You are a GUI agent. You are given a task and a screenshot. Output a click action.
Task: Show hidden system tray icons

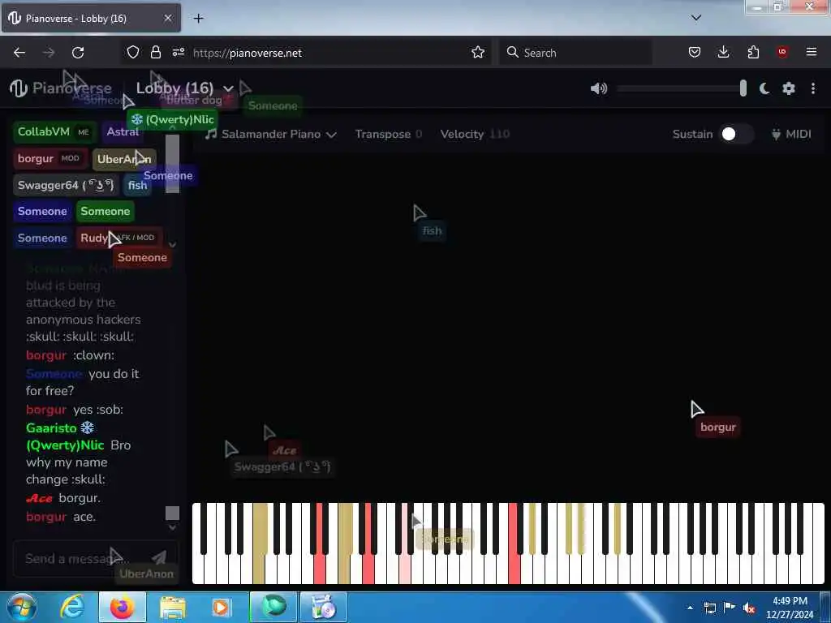(x=690, y=608)
